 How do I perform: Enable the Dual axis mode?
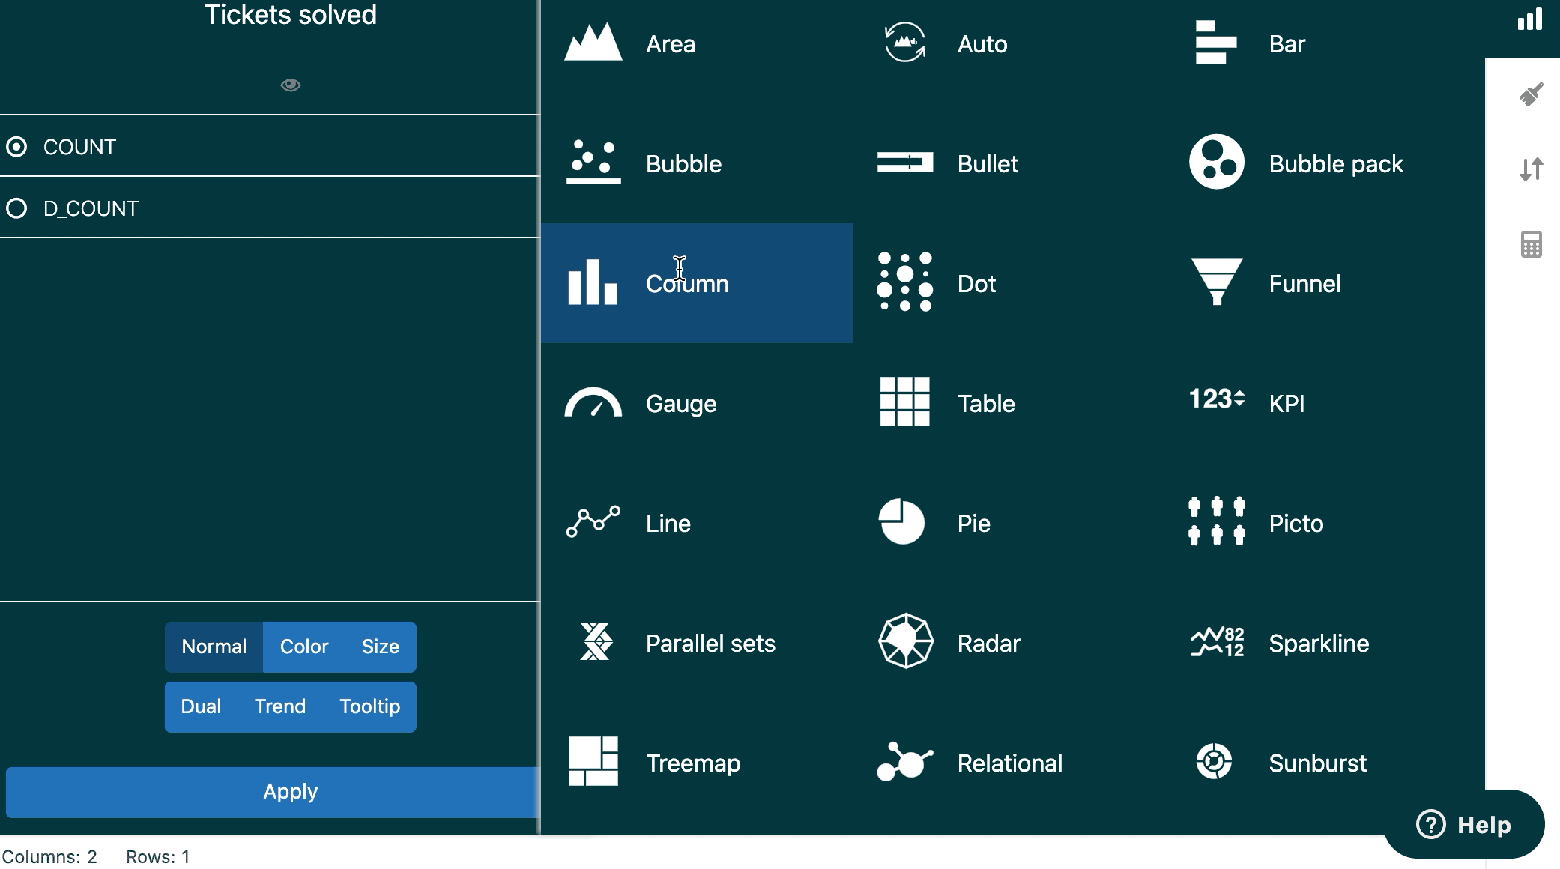click(x=200, y=705)
